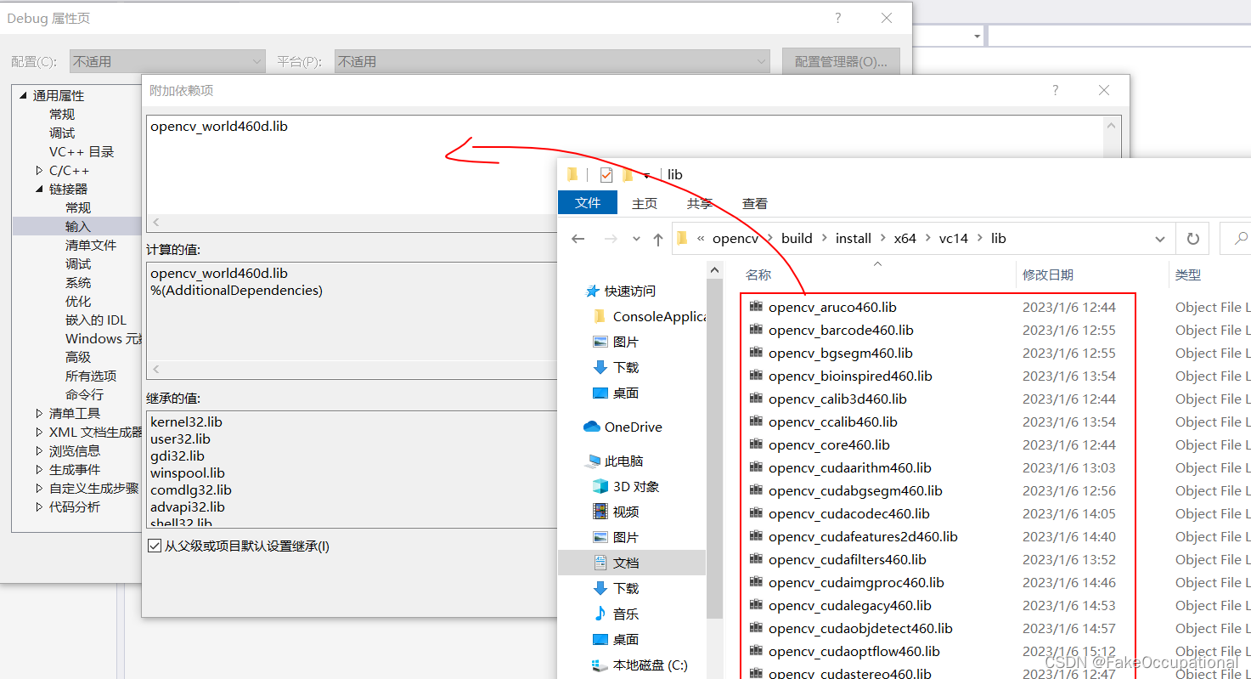This screenshot has width=1251, height=679.
Task: Switch to the 查看 ribbon tab
Action: click(x=755, y=204)
